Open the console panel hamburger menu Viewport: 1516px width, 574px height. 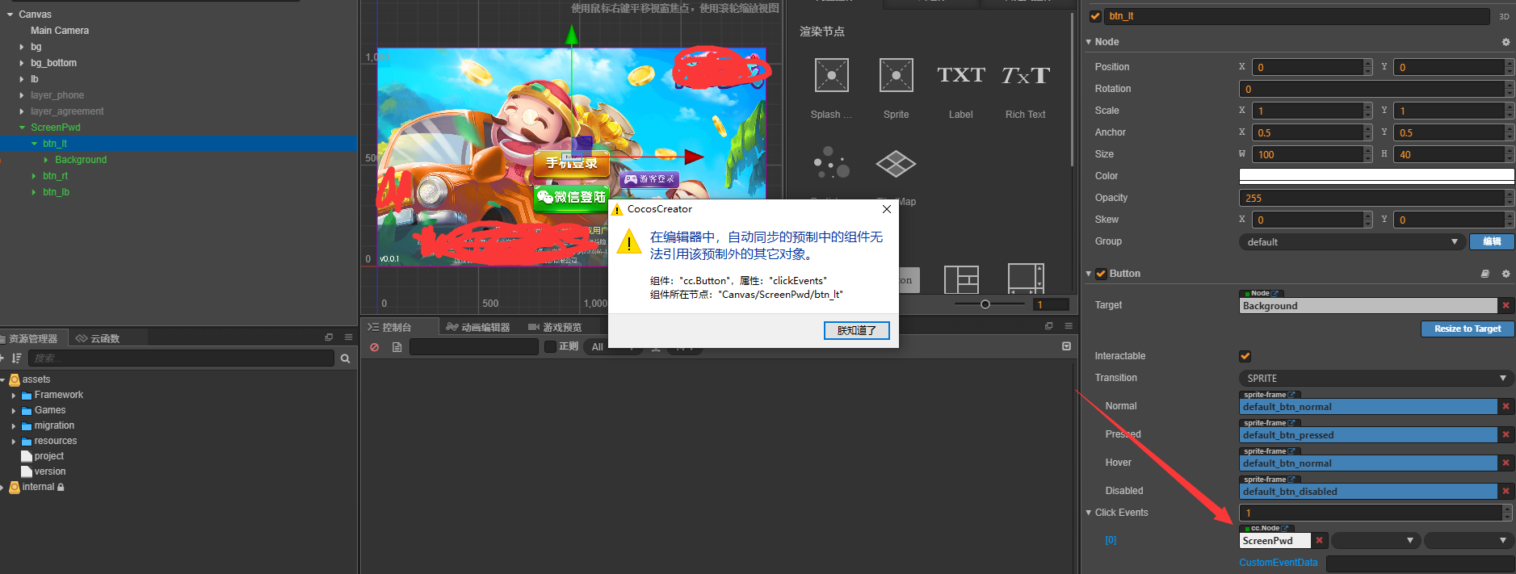(x=1068, y=326)
